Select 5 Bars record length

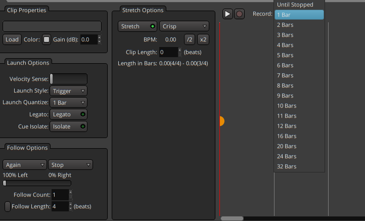[x=299, y=55]
